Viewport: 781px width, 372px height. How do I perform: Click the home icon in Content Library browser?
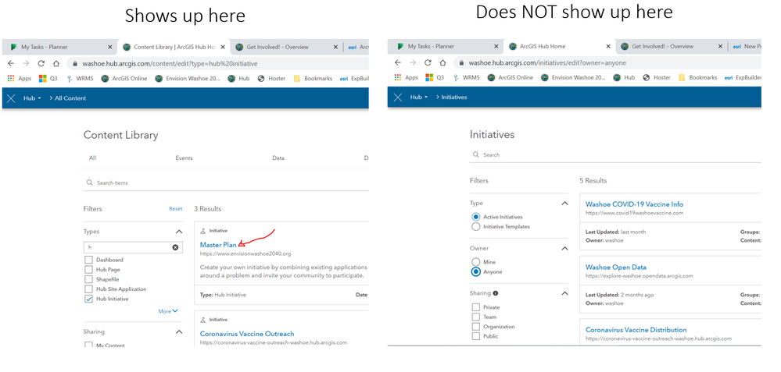[x=56, y=64]
